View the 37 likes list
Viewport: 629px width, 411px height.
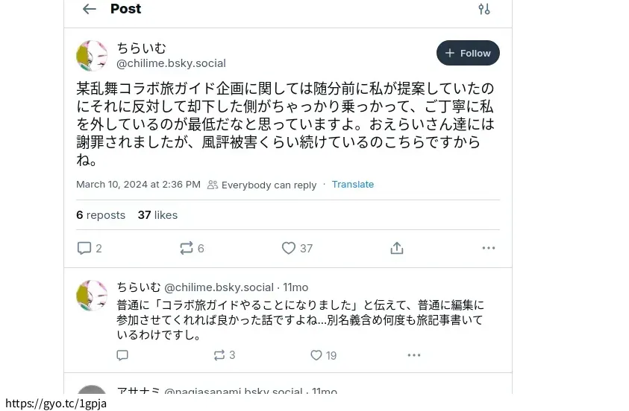tap(157, 215)
